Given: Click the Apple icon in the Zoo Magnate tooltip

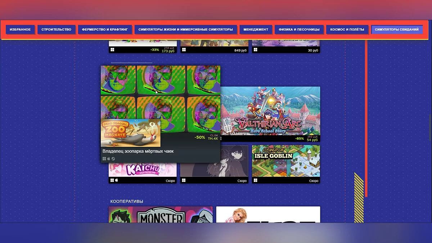Looking at the screenshot, I should pyautogui.click(x=109, y=159).
